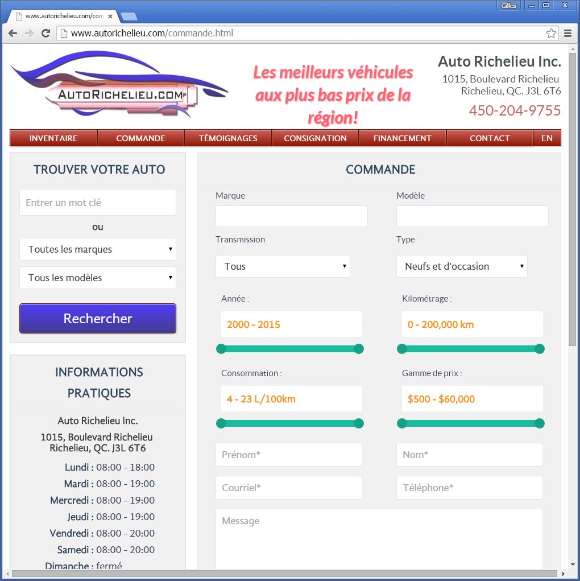Click the Rechercher button

(98, 319)
